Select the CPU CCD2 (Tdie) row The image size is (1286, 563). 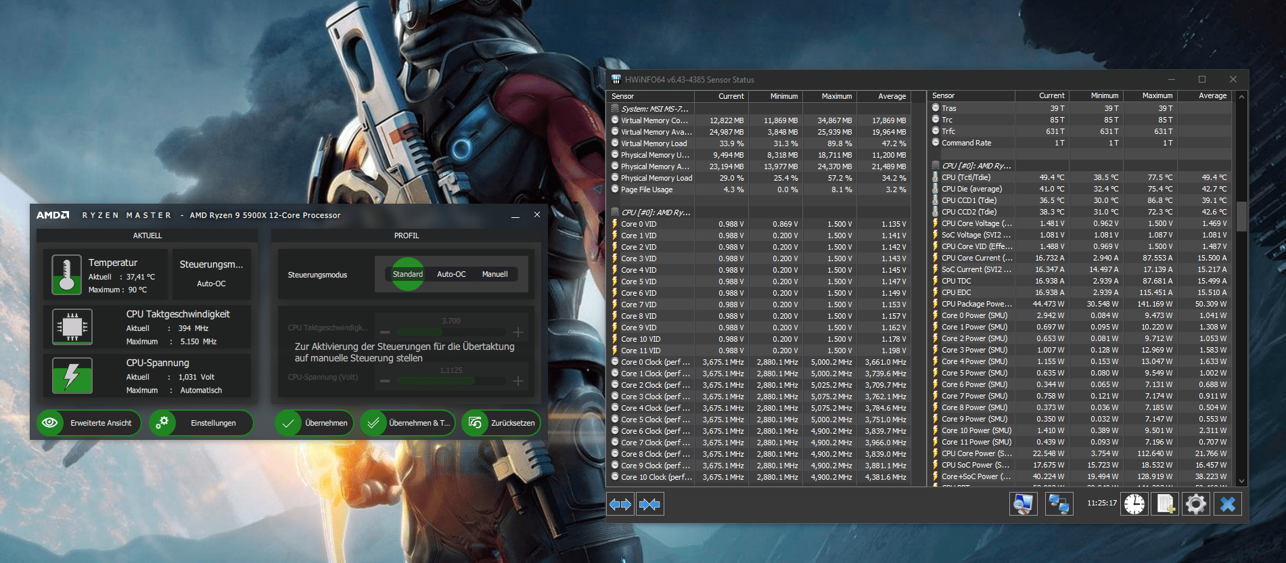(1080, 212)
